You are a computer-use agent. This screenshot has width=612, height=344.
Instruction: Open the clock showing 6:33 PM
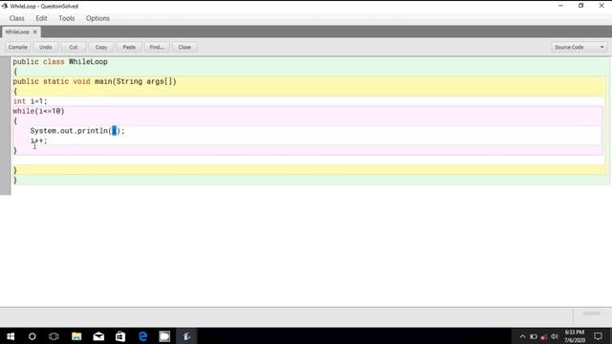575,336
